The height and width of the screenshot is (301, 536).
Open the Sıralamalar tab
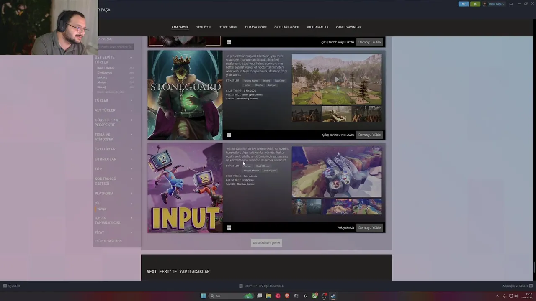click(x=317, y=27)
